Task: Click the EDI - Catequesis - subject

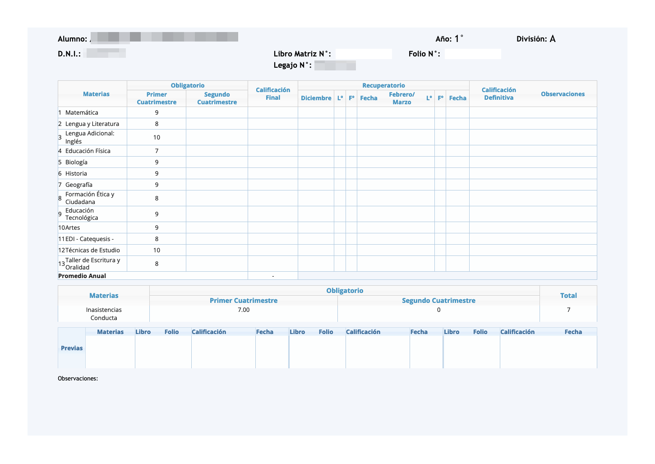Action: pos(89,239)
